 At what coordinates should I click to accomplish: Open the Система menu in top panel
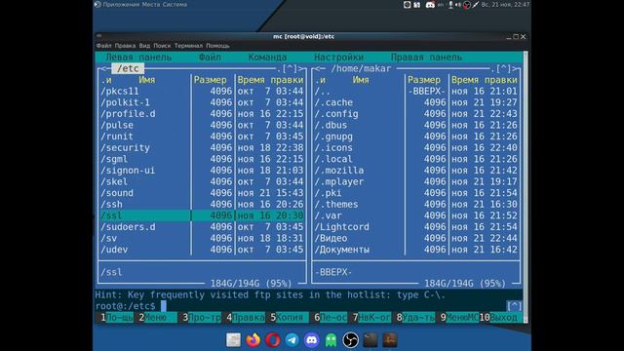point(175,5)
